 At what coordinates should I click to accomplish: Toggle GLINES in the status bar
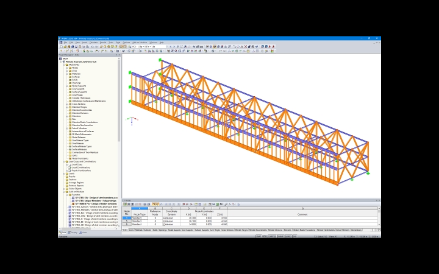click(x=288, y=236)
